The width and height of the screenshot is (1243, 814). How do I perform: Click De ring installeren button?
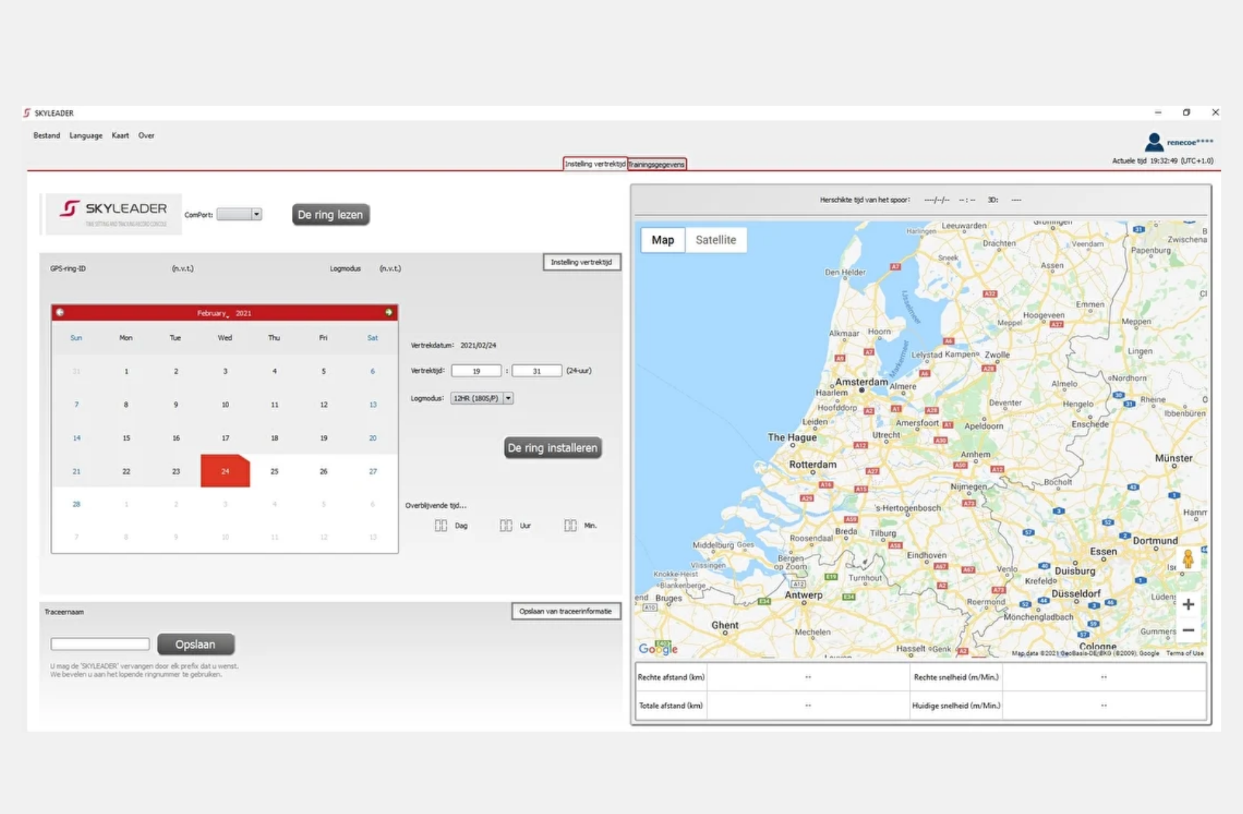(x=552, y=448)
